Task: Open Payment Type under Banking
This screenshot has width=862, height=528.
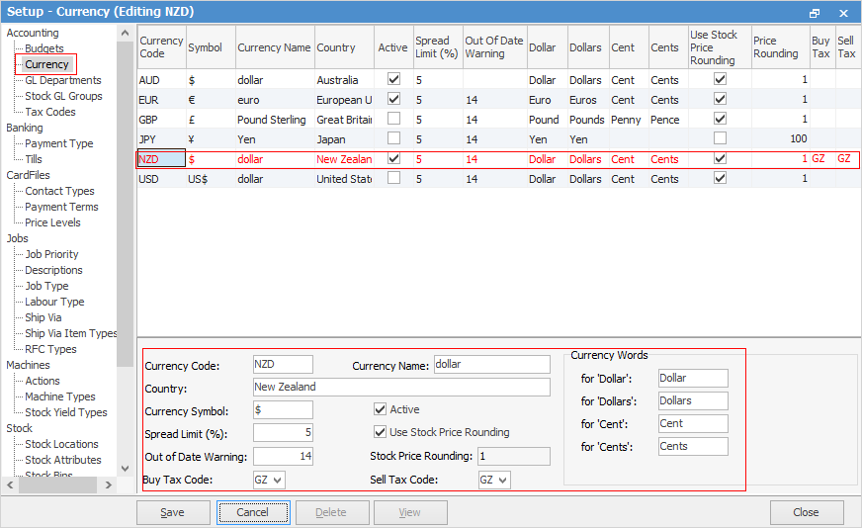Action: point(58,143)
